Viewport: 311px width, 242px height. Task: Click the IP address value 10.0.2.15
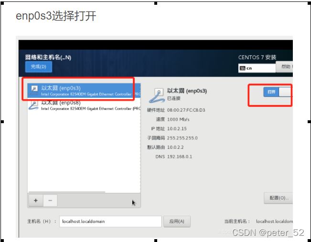[177, 128]
